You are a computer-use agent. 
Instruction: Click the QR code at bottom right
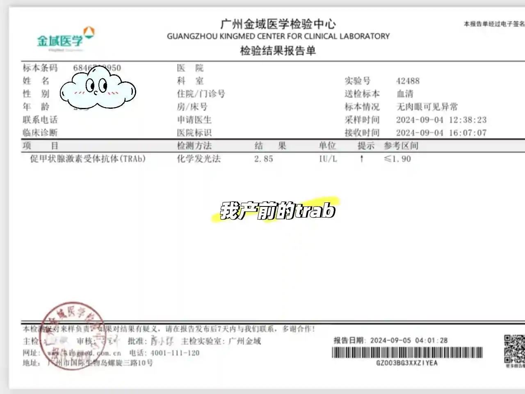pos(514,348)
